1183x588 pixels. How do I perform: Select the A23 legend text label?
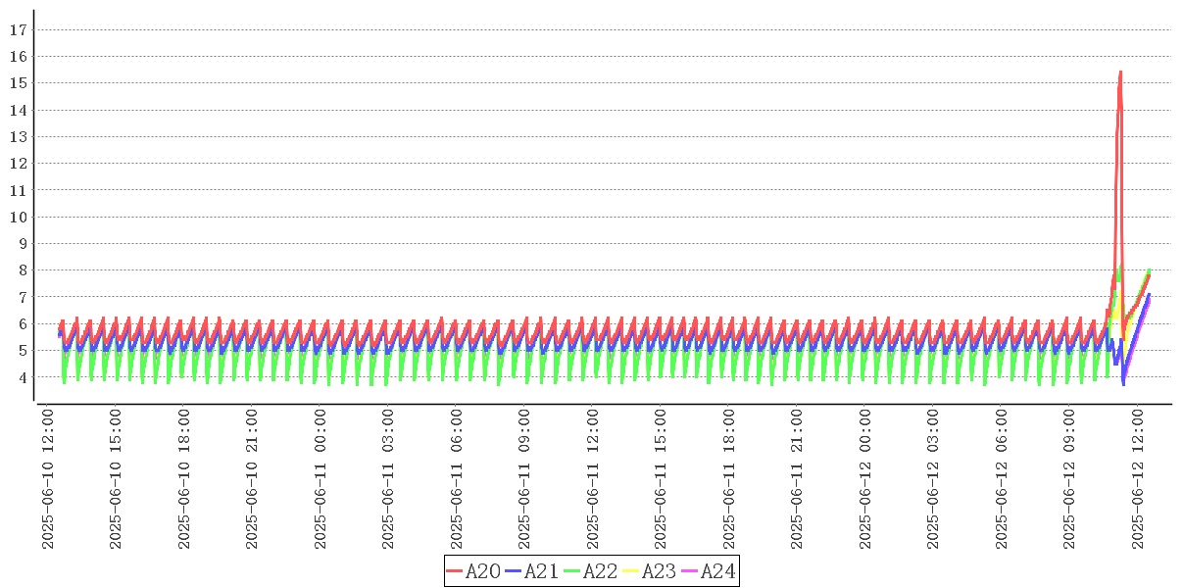coord(660,571)
